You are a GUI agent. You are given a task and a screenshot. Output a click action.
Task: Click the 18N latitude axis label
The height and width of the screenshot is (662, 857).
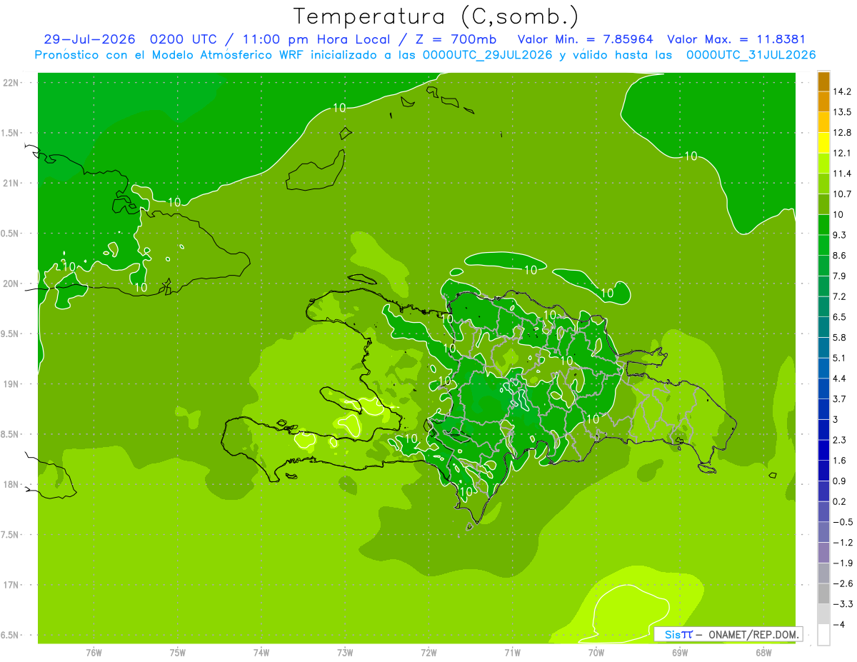11,485
